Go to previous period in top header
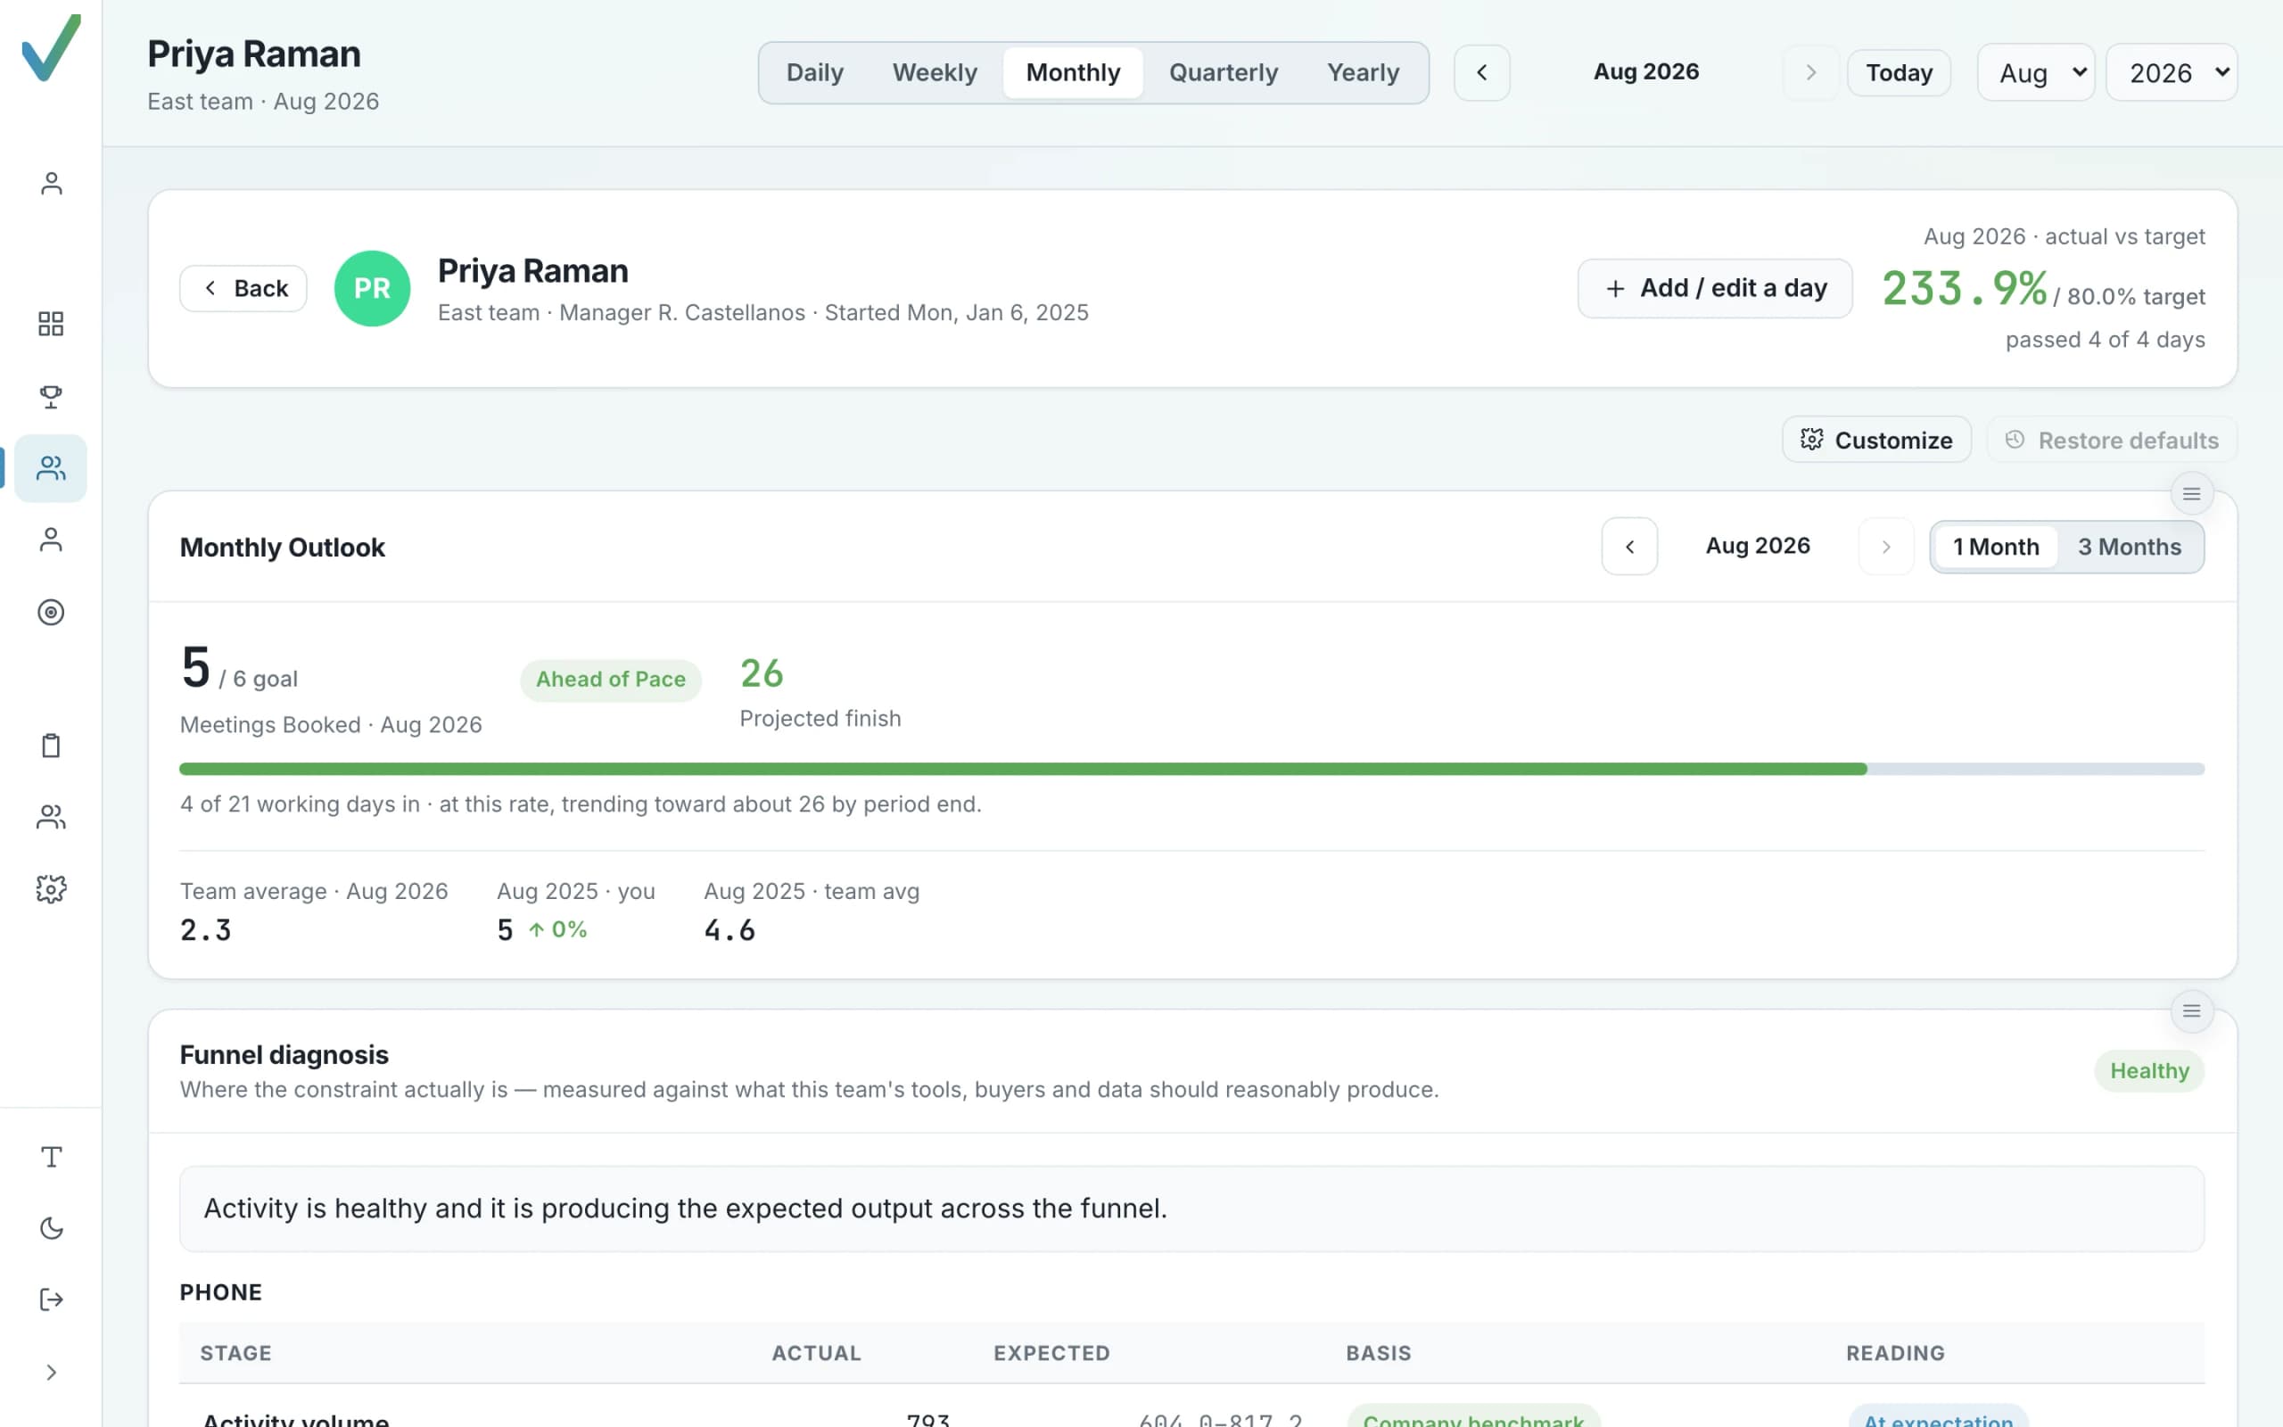The width and height of the screenshot is (2283, 1427). (x=1481, y=72)
